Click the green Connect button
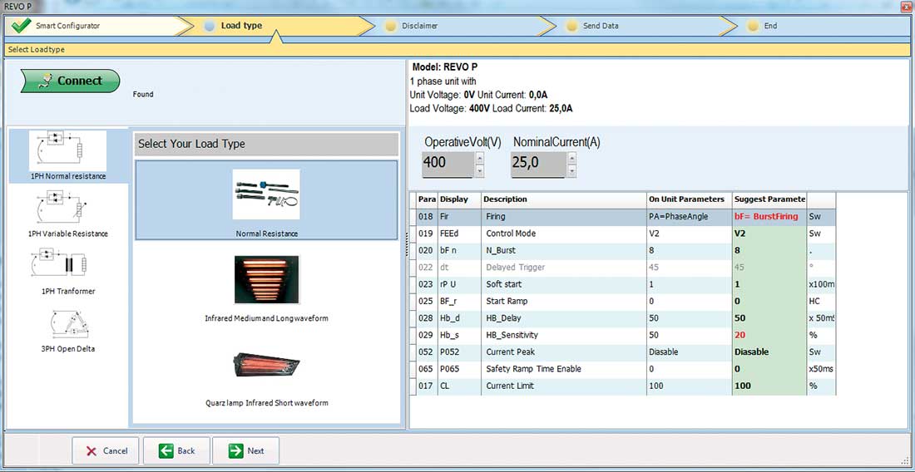Image resolution: width=915 pixels, height=472 pixels. [x=70, y=81]
